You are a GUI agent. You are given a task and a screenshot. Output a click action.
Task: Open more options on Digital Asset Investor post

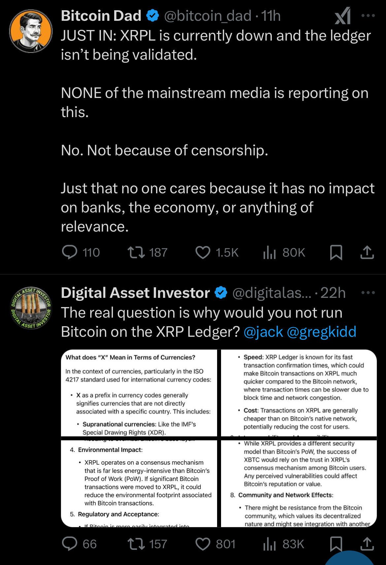(x=369, y=293)
